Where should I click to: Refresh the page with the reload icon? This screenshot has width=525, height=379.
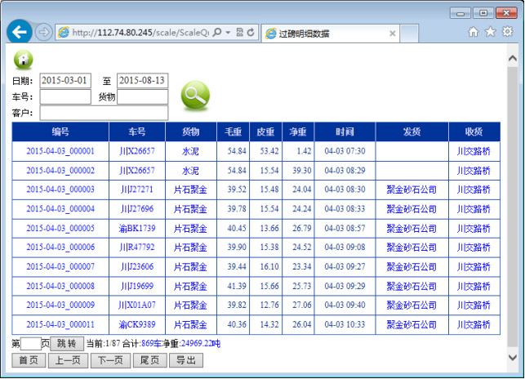pyautogui.click(x=251, y=32)
